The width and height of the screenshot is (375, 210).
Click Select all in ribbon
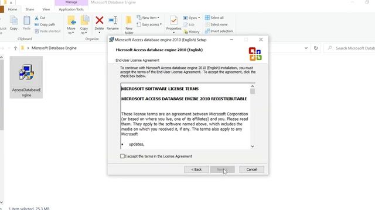click(214, 17)
